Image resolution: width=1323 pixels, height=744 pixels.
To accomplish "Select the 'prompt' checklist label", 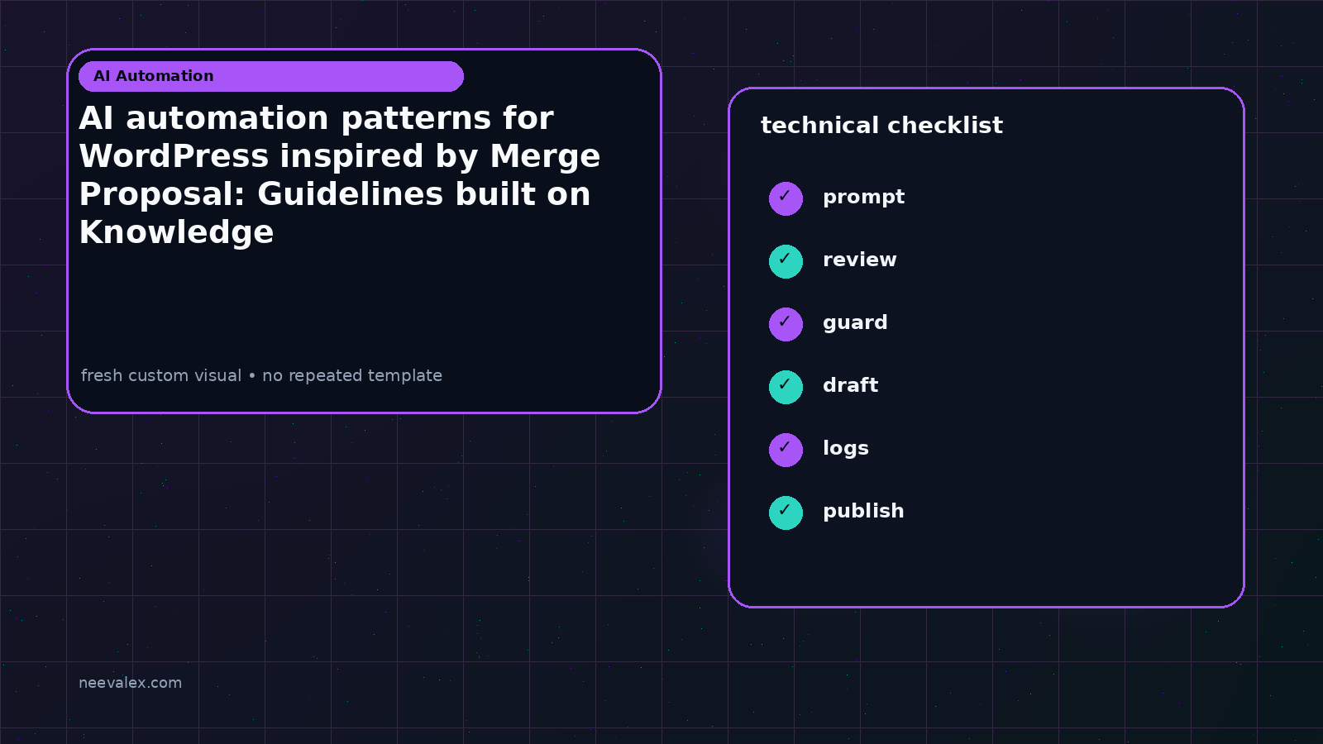I will (863, 198).
